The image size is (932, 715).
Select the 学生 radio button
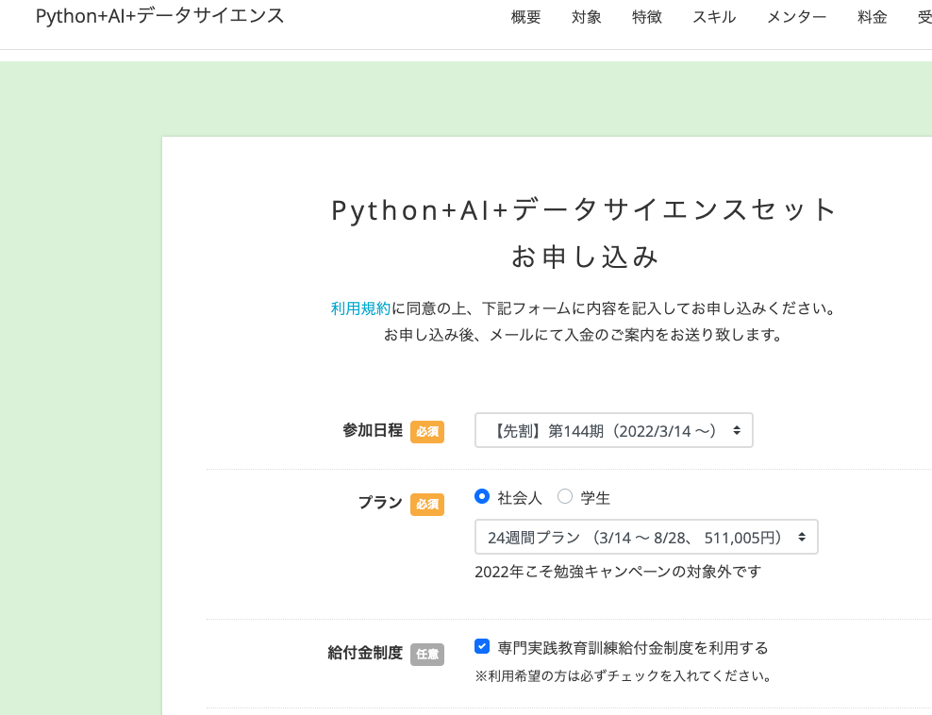pos(565,496)
